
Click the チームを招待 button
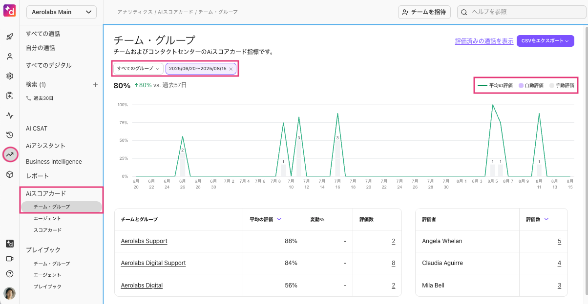[x=424, y=12]
